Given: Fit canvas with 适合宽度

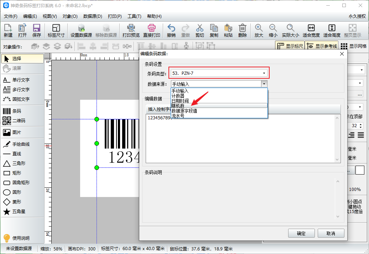Looking at the screenshot, I should (311, 31).
